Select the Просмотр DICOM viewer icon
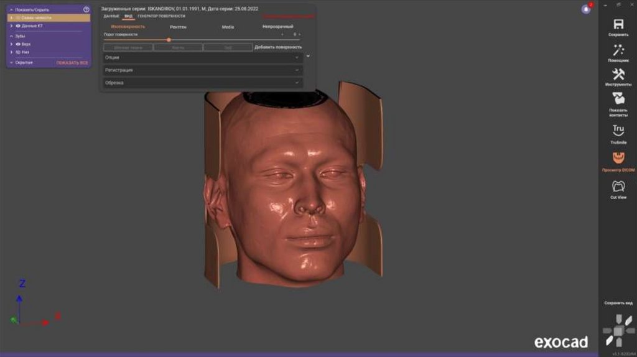This screenshot has width=637, height=357. (618, 158)
